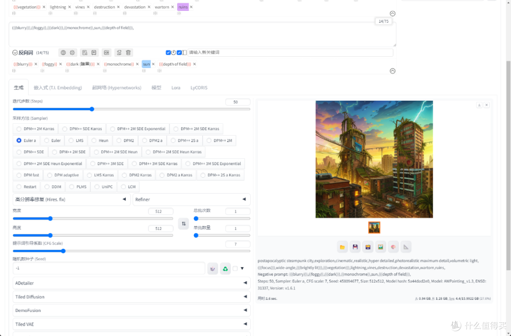This screenshot has height=336, width=511.
Task: Open the LyCORIS tab
Action: pyautogui.click(x=199, y=87)
